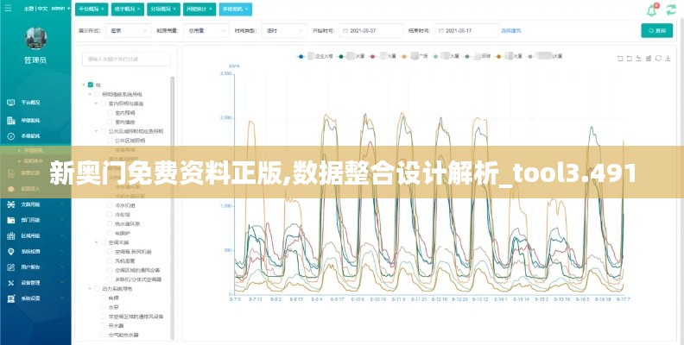The height and width of the screenshot is (345, 684).
Task: Check the 动力系统用电 checkbox
Action: (97, 288)
